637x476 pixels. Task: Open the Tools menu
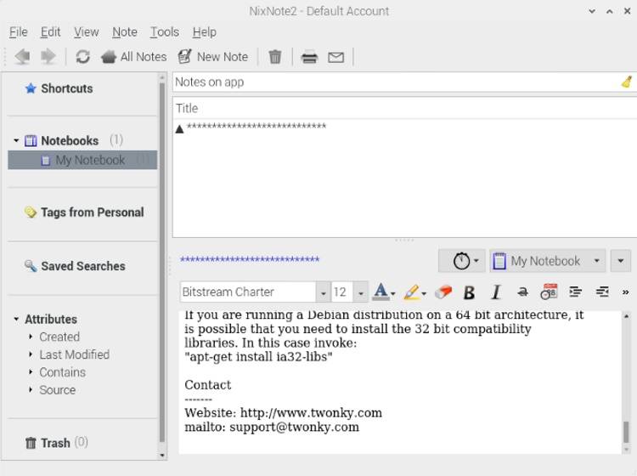[x=165, y=32]
